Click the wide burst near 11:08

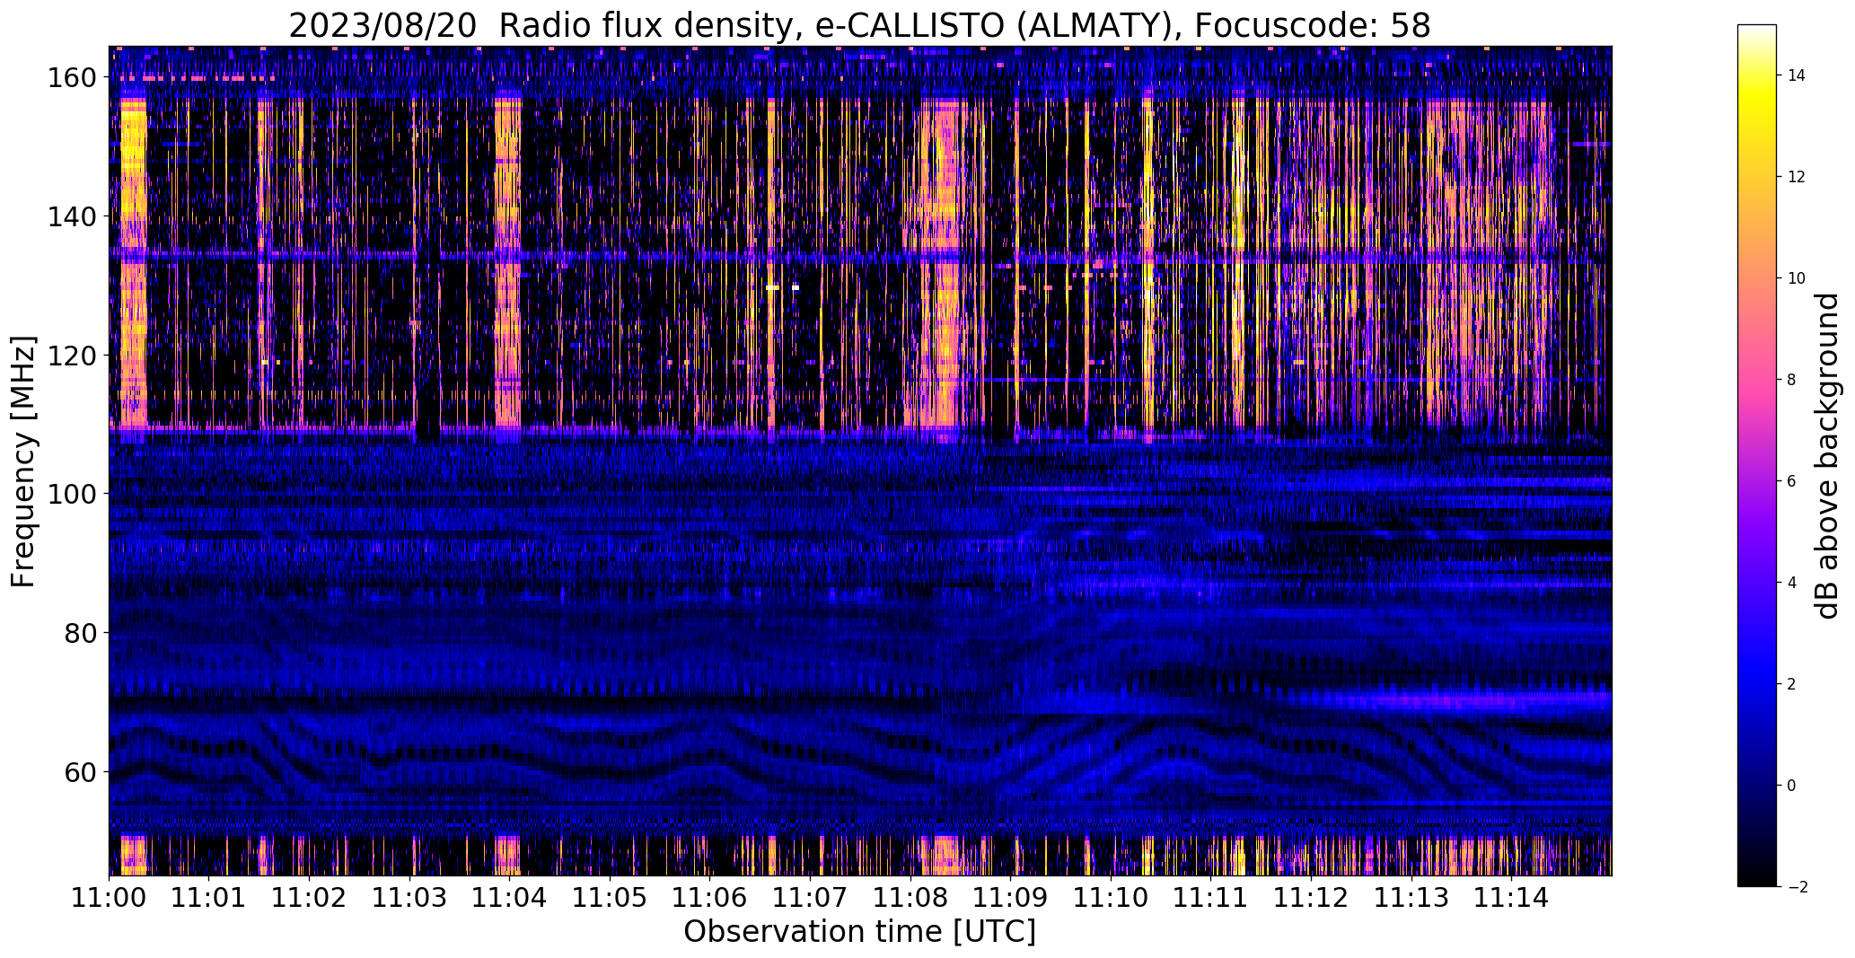click(945, 260)
